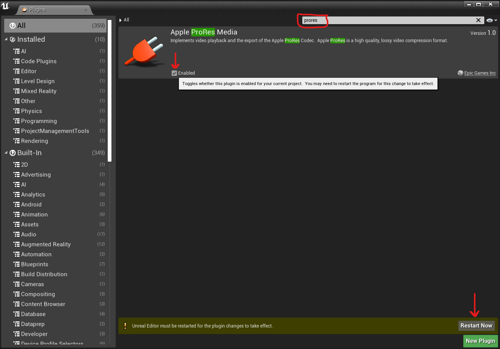
Task: Clear the search box with X
Action: pyautogui.click(x=479, y=20)
